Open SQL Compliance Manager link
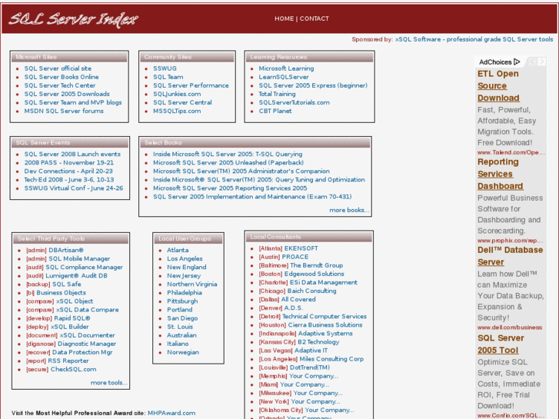The width and height of the screenshot is (559, 419). [84, 267]
